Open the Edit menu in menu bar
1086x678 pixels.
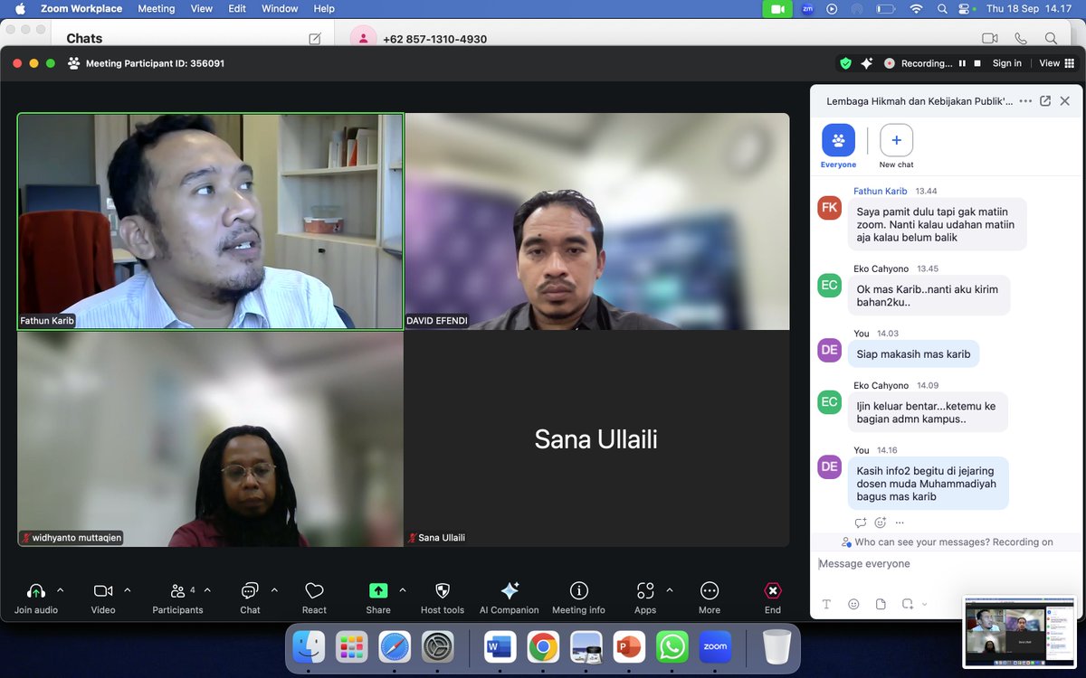pos(237,9)
